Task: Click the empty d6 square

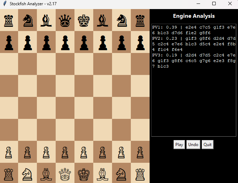Action: pos(65,64)
